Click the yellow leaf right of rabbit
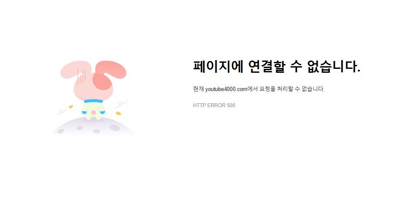Screen dimensions: 407x200 (x=119, y=113)
